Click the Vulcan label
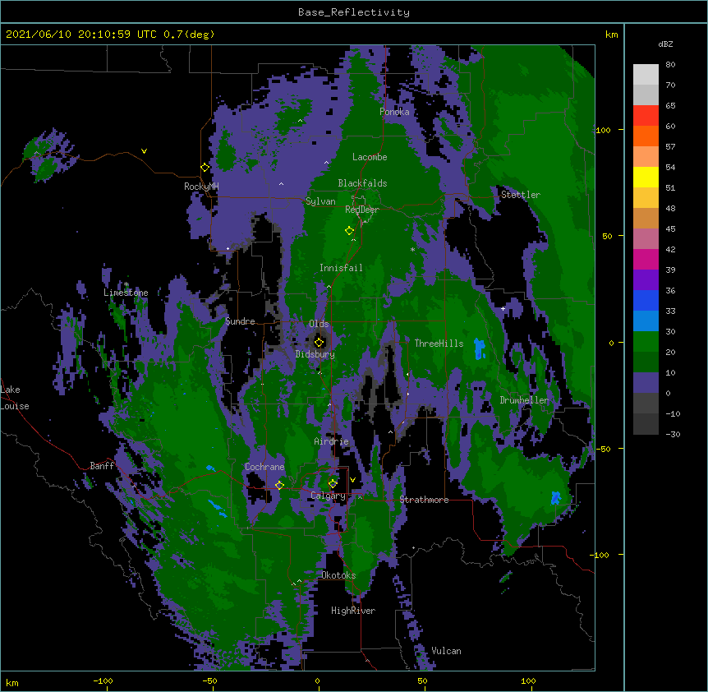The height and width of the screenshot is (692, 708). tap(446, 651)
